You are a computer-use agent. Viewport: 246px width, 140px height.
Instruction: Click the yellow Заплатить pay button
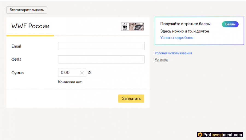click(x=131, y=98)
